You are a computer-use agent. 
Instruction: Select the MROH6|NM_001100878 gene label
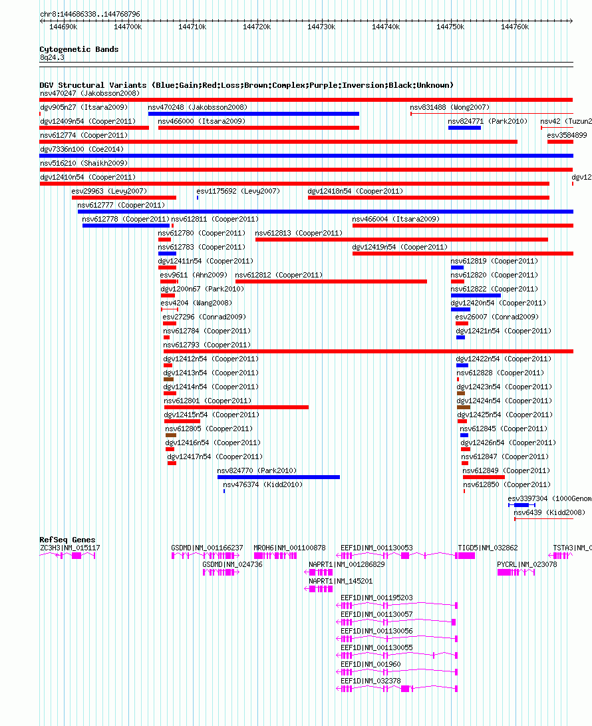tap(290, 548)
